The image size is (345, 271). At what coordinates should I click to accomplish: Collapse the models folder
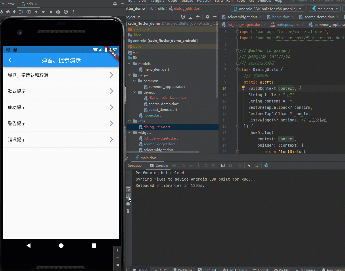[129, 64]
